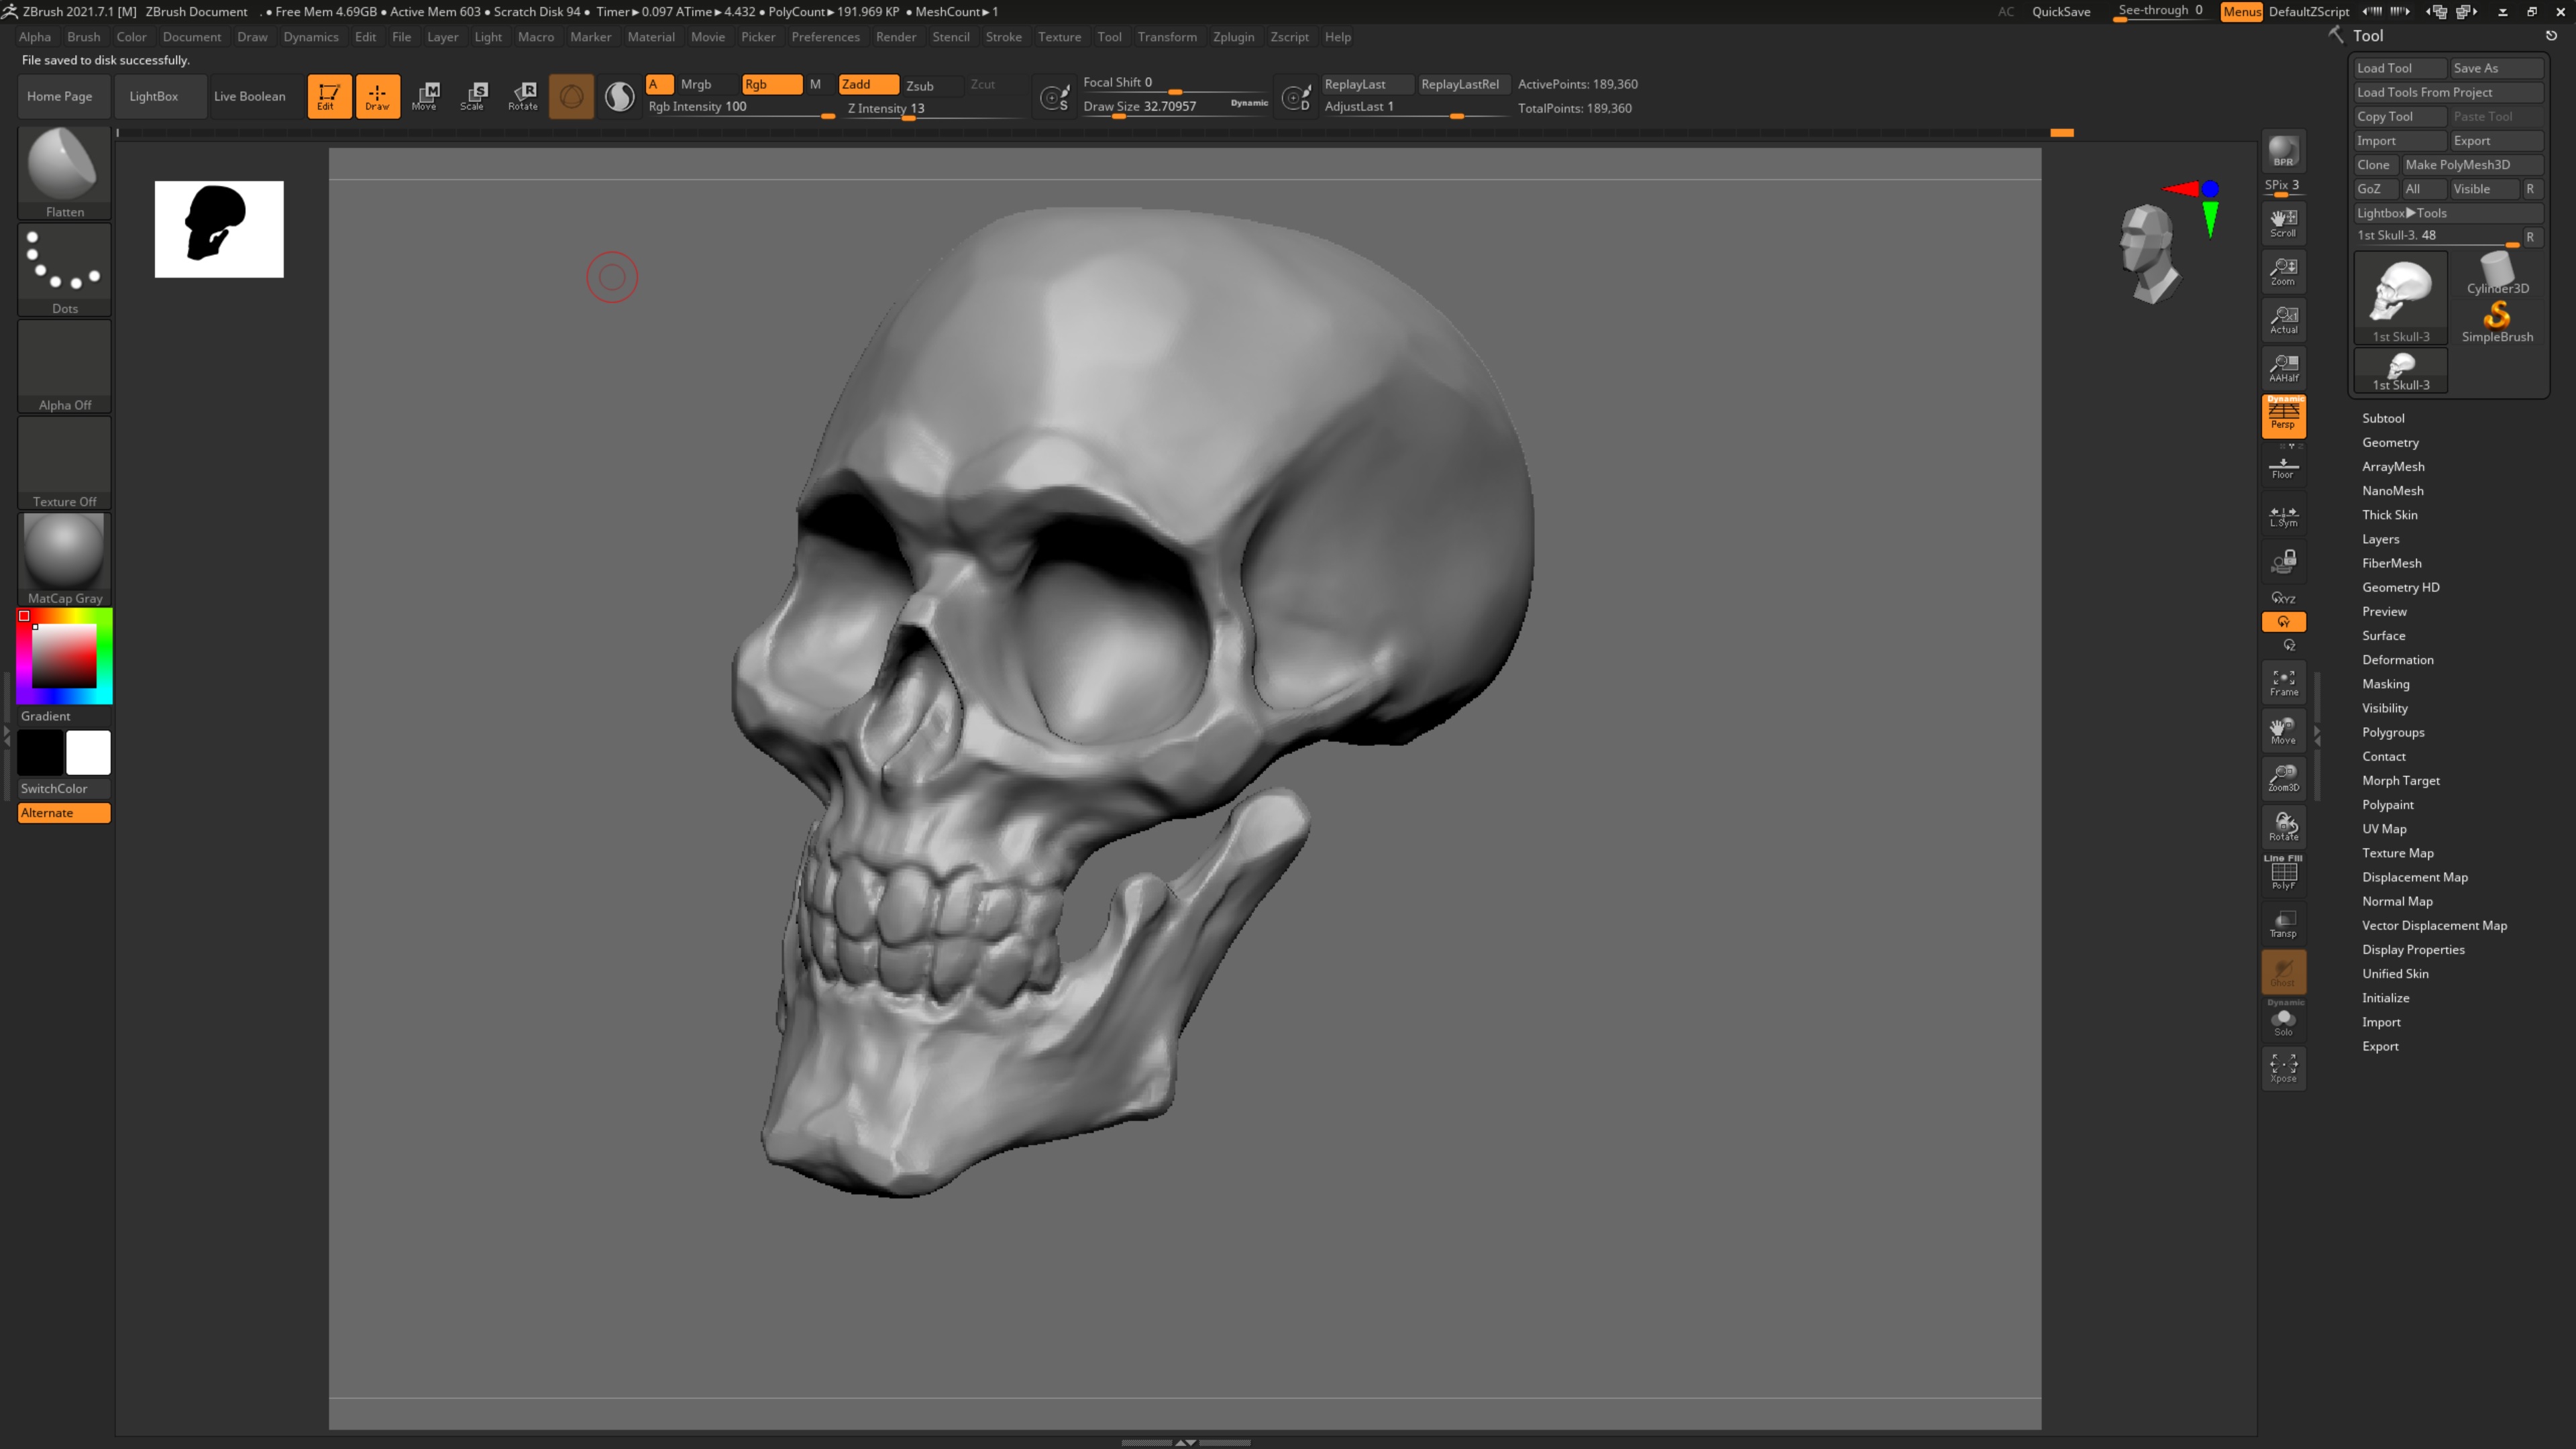Screen dimensions: 2576x1449
Task: Select the Cylinder3D tool thumbnail
Action: (2497, 273)
